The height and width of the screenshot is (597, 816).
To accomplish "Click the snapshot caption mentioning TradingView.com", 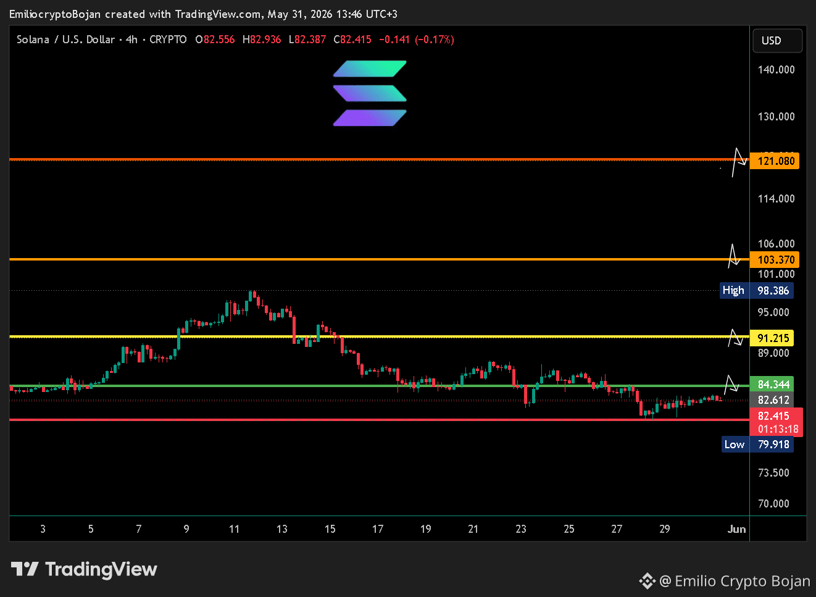I will (203, 14).
